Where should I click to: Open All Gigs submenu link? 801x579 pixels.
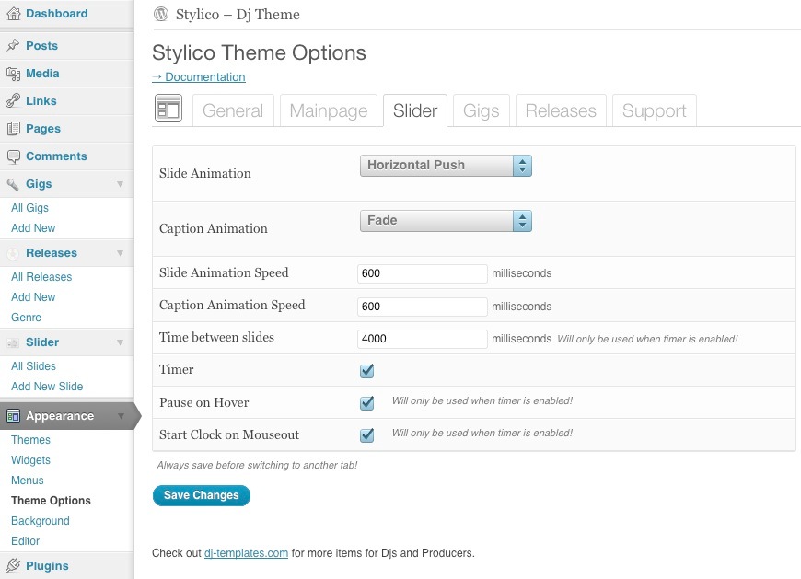(29, 208)
